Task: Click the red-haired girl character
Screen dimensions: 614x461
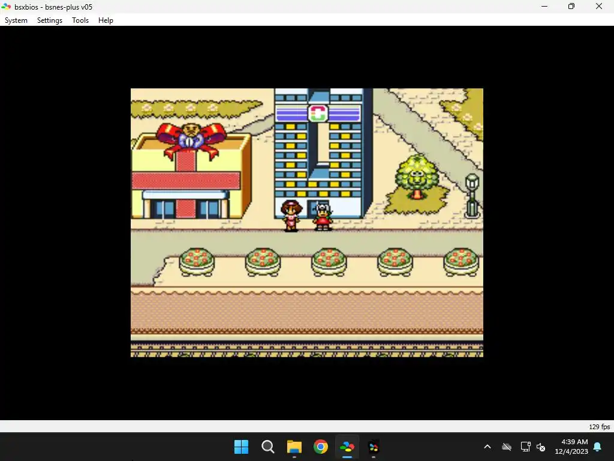Action: click(x=291, y=215)
